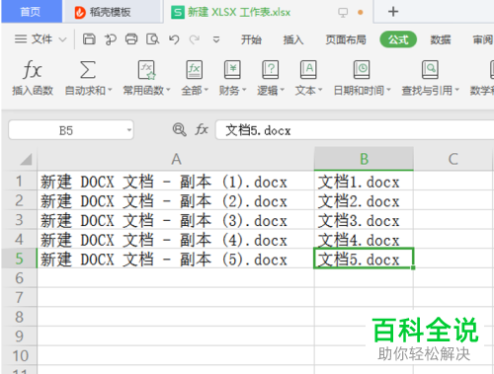Select row 1 header
Viewport: 494px width, 374px height.
coord(19,182)
